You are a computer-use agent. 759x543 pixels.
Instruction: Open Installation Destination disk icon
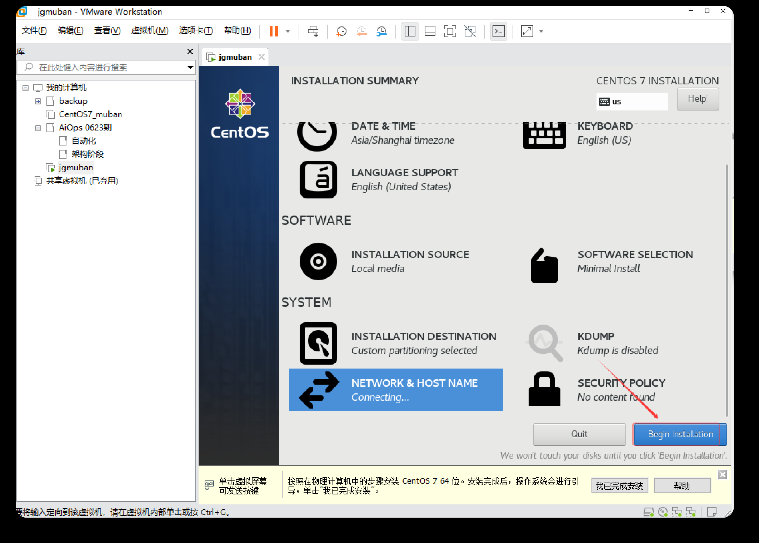tap(318, 343)
